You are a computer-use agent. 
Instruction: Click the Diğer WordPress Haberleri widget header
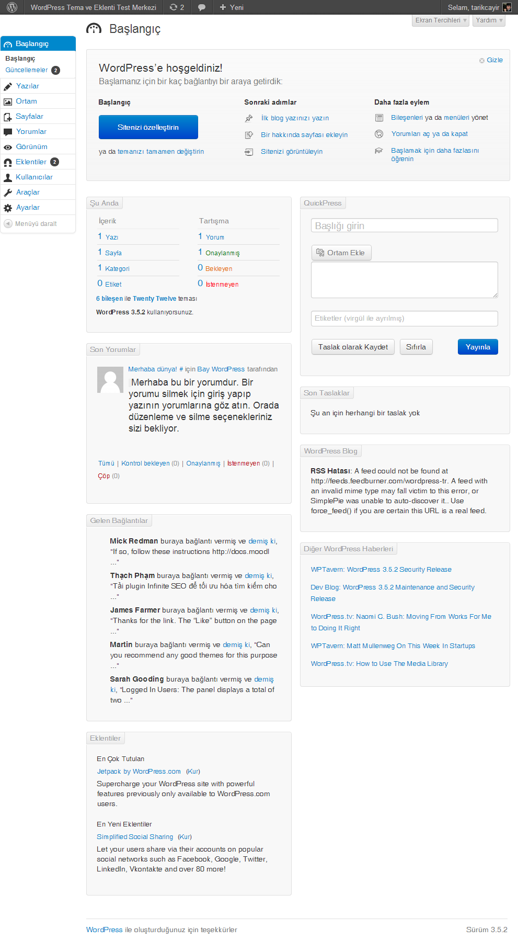(349, 549)
